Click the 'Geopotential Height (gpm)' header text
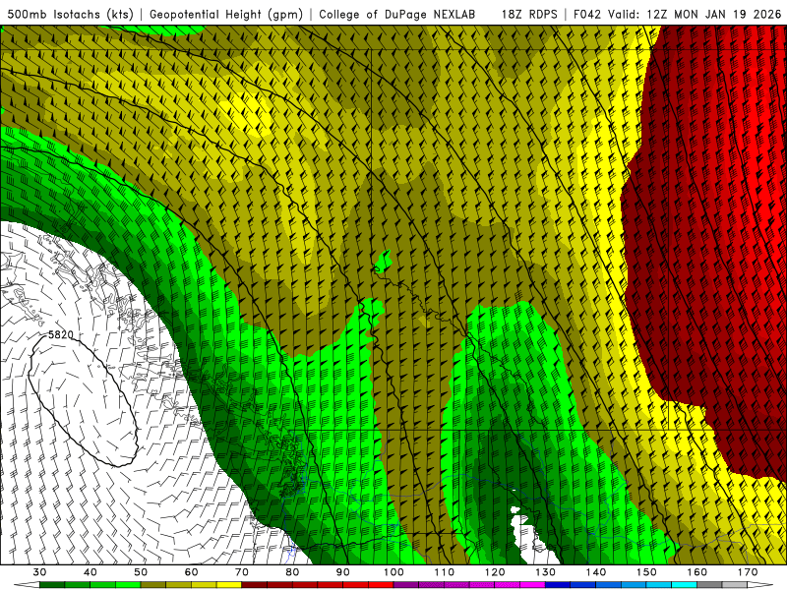Image resolution: width=787 pixels, height=590 pixels. click(226, 14)
